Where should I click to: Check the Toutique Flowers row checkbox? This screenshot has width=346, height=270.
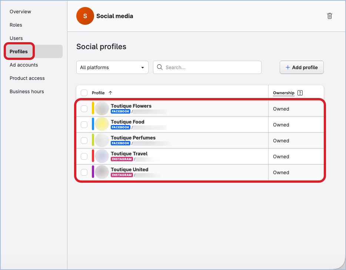[x=84, y=109]
